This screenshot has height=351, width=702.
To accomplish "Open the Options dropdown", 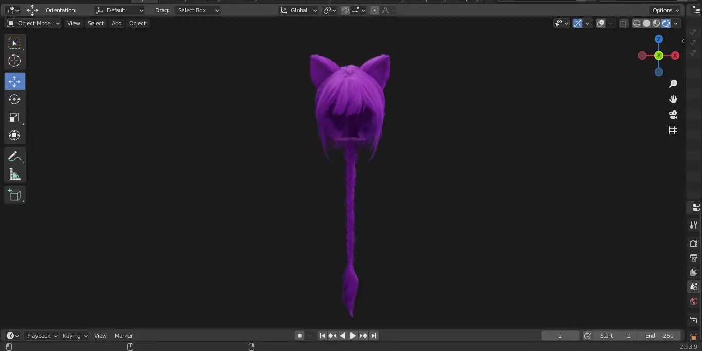I will 666,10.
